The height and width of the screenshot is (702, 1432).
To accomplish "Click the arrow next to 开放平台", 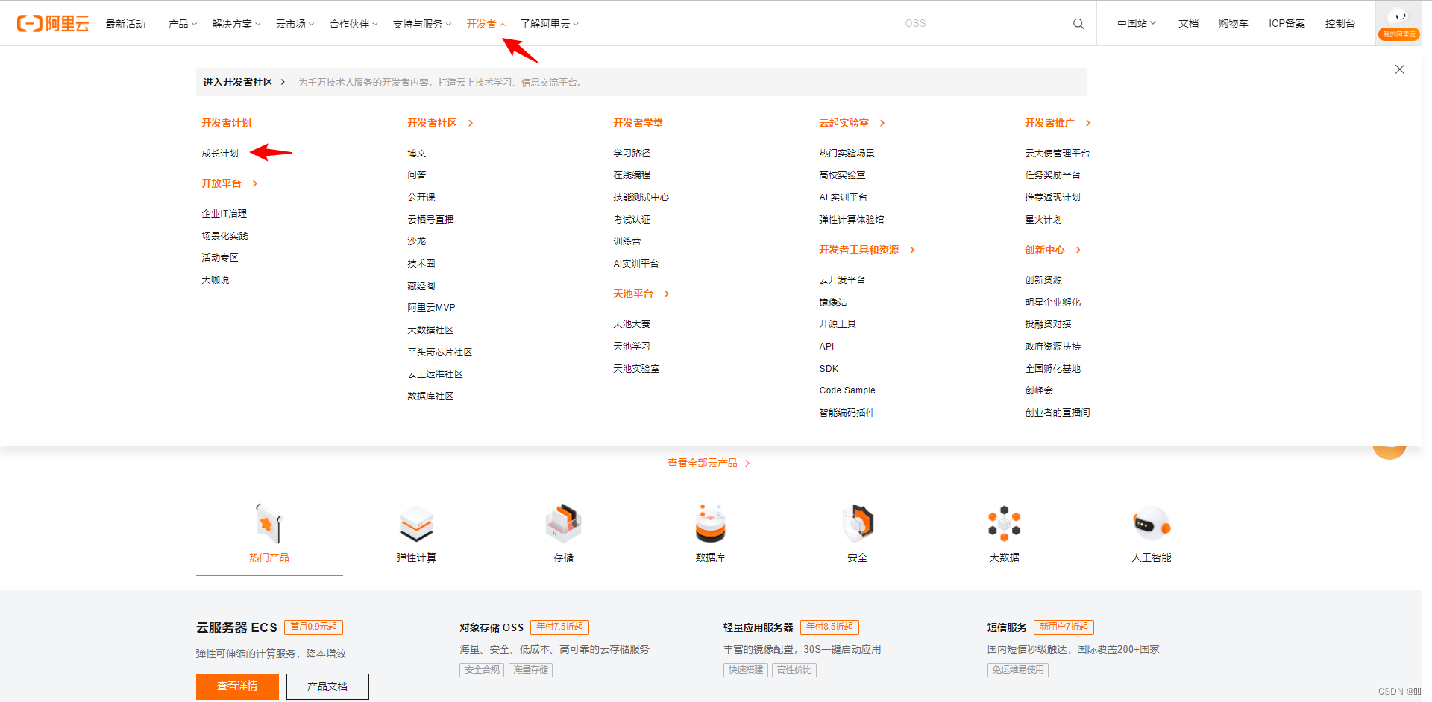I will pyautogui.click(x=255, y=183).
